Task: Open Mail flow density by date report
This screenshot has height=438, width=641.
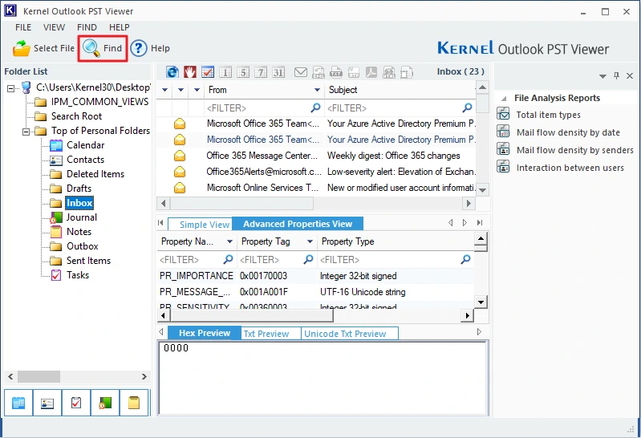Action: pyautogui.click(x=568, y=132)
